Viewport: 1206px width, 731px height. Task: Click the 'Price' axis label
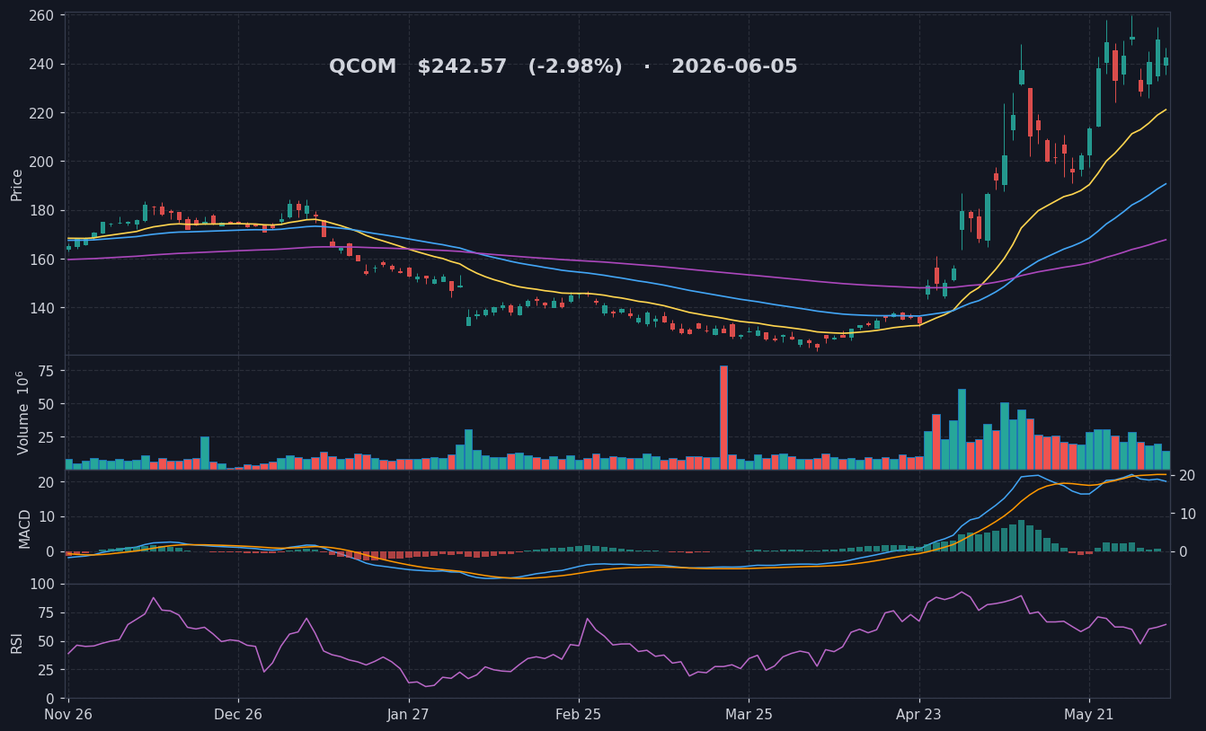point(17,184)
